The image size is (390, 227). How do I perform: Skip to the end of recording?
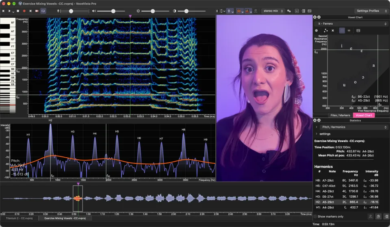point(30,11)
